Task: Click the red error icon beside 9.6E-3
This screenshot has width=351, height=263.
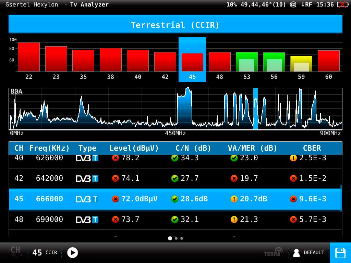Action: (293, 199)
